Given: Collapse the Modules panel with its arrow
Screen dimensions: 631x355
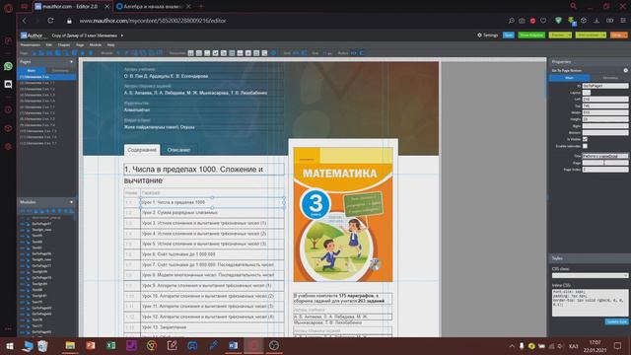Looking at the screenshot, I should click(72, 202).
